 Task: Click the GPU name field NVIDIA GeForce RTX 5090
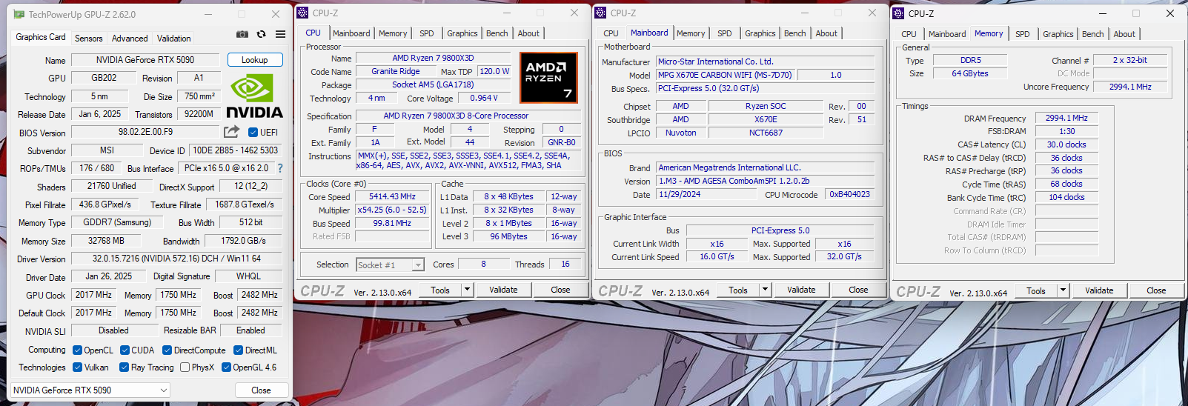(145, 60)
